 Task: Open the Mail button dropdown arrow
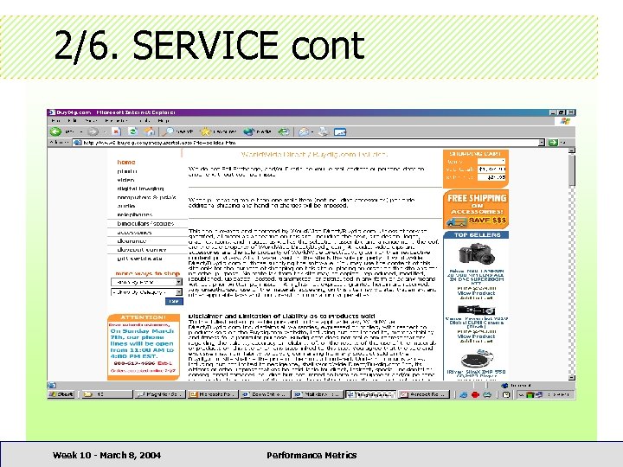(x=312, y=131)
